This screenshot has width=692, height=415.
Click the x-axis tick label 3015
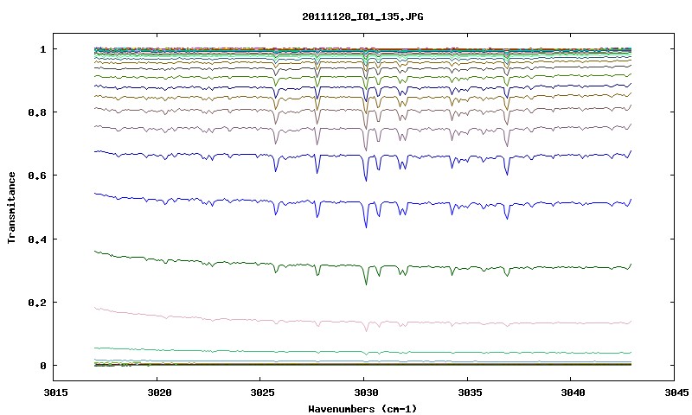[x=55, y=393]
